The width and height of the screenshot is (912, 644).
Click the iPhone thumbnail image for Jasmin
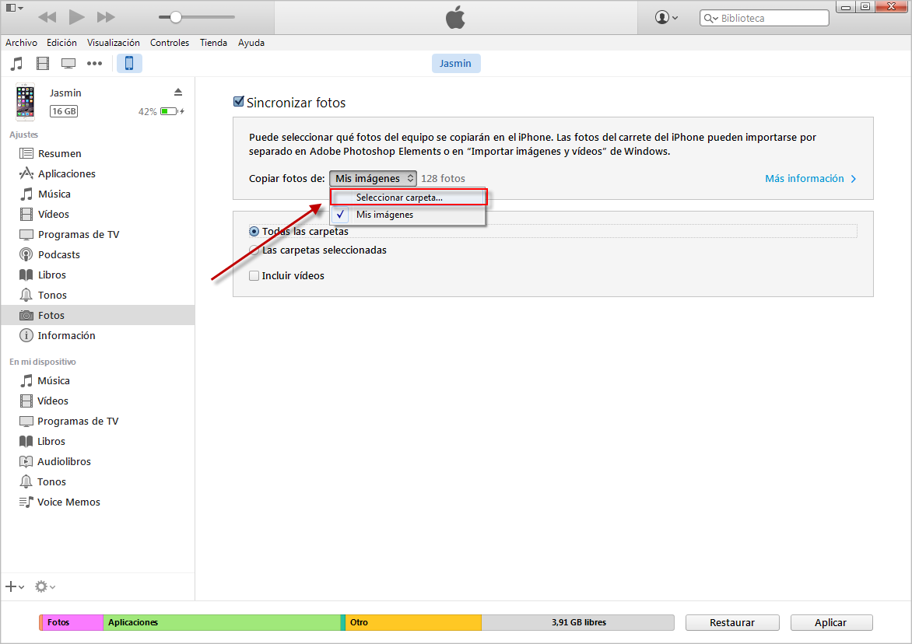point(25,102)
